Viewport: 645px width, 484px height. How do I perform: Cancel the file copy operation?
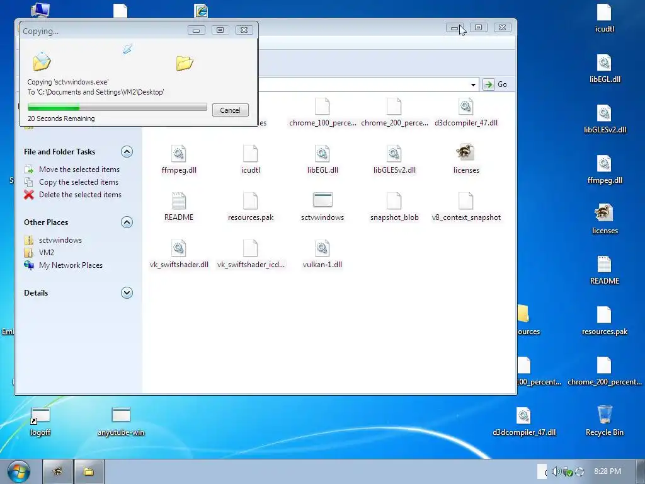[x=230, y=110]
